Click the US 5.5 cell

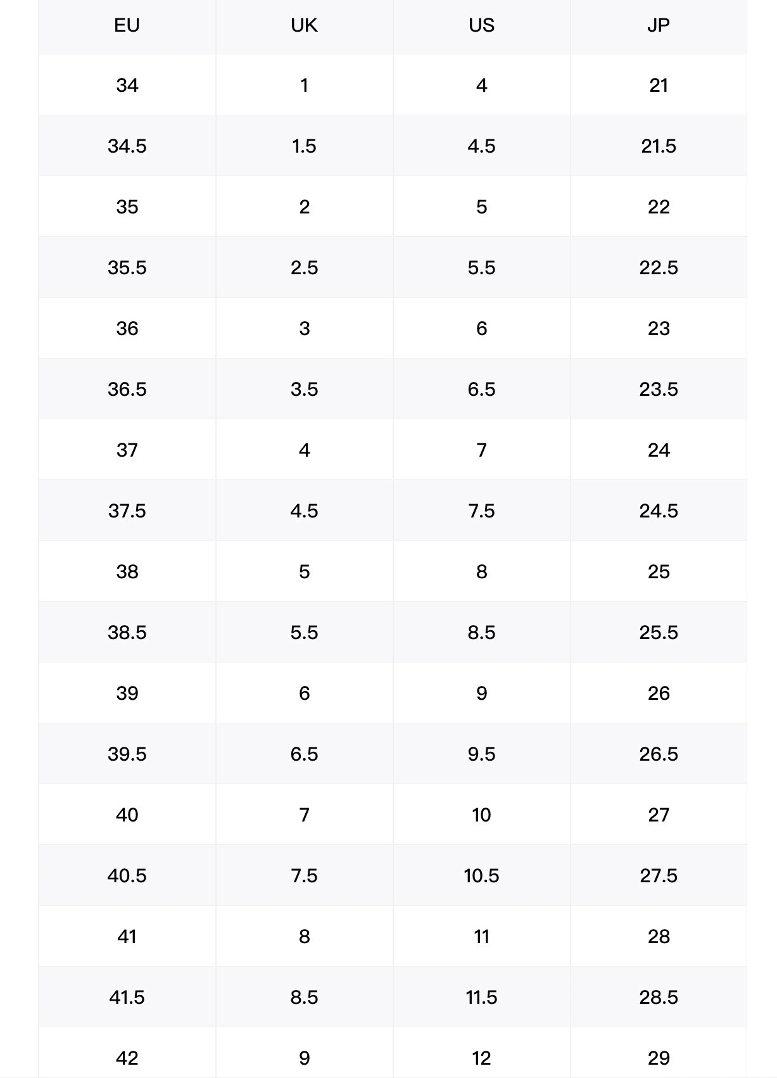481,267
